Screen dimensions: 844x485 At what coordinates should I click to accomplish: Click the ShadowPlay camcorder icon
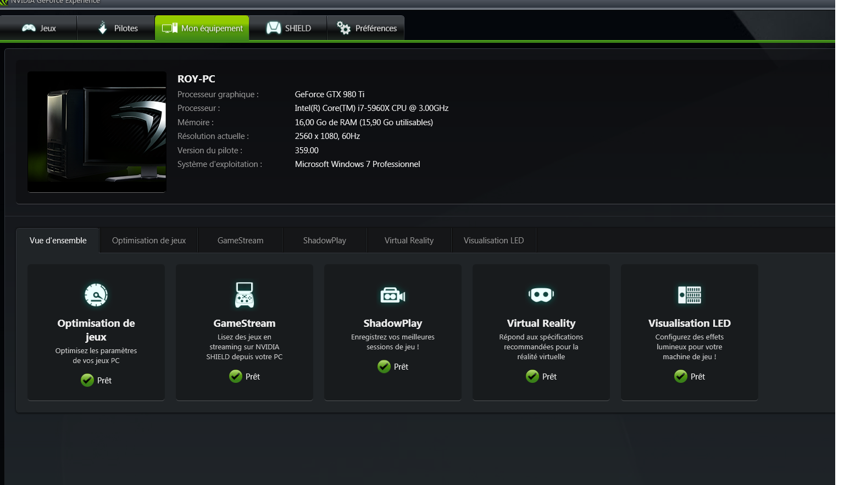coord(393,296)
